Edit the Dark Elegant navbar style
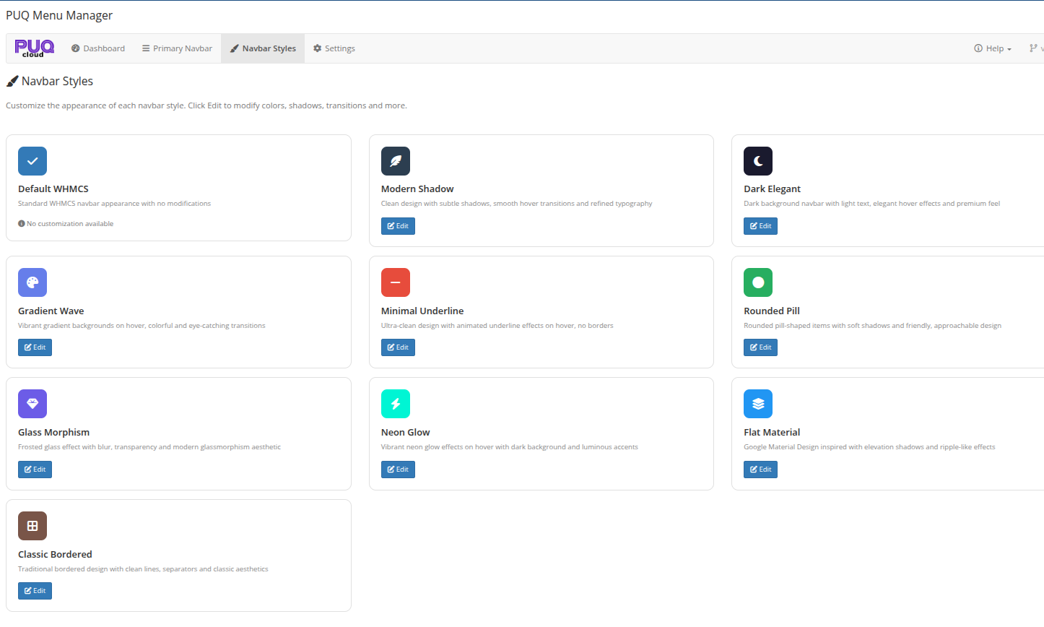This screenshot has width=1044, height=627. (760, 225)
